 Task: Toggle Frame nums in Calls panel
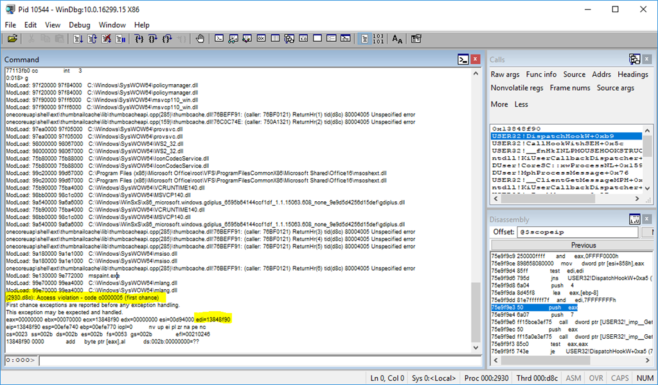[570, 88]
